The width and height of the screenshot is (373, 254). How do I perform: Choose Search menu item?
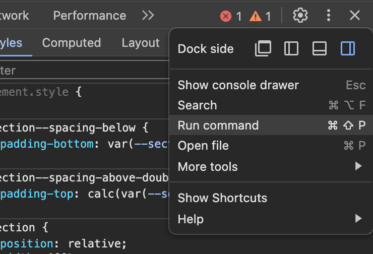coord(271,105)
